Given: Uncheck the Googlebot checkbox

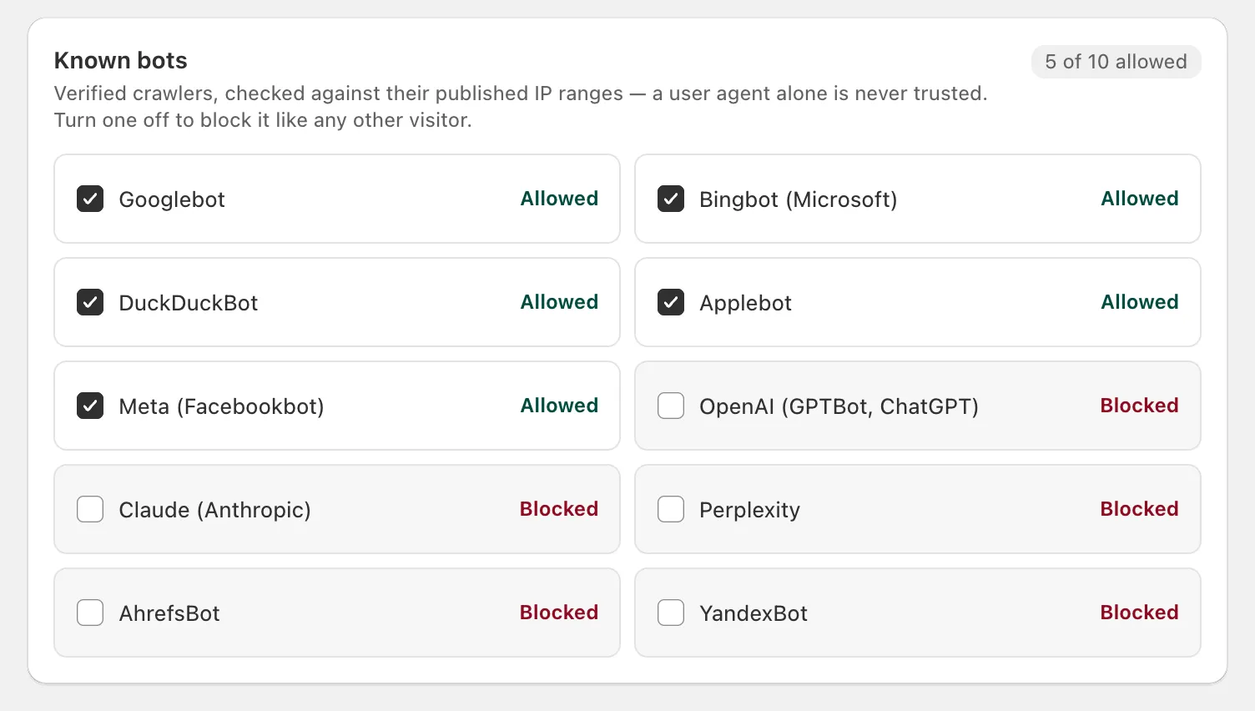Looking at the screenshot, I should pyautogui.click(x=90, y=199).
